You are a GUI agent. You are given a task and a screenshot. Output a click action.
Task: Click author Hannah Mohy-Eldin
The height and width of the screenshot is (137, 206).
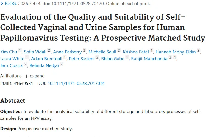coord(176,52)
